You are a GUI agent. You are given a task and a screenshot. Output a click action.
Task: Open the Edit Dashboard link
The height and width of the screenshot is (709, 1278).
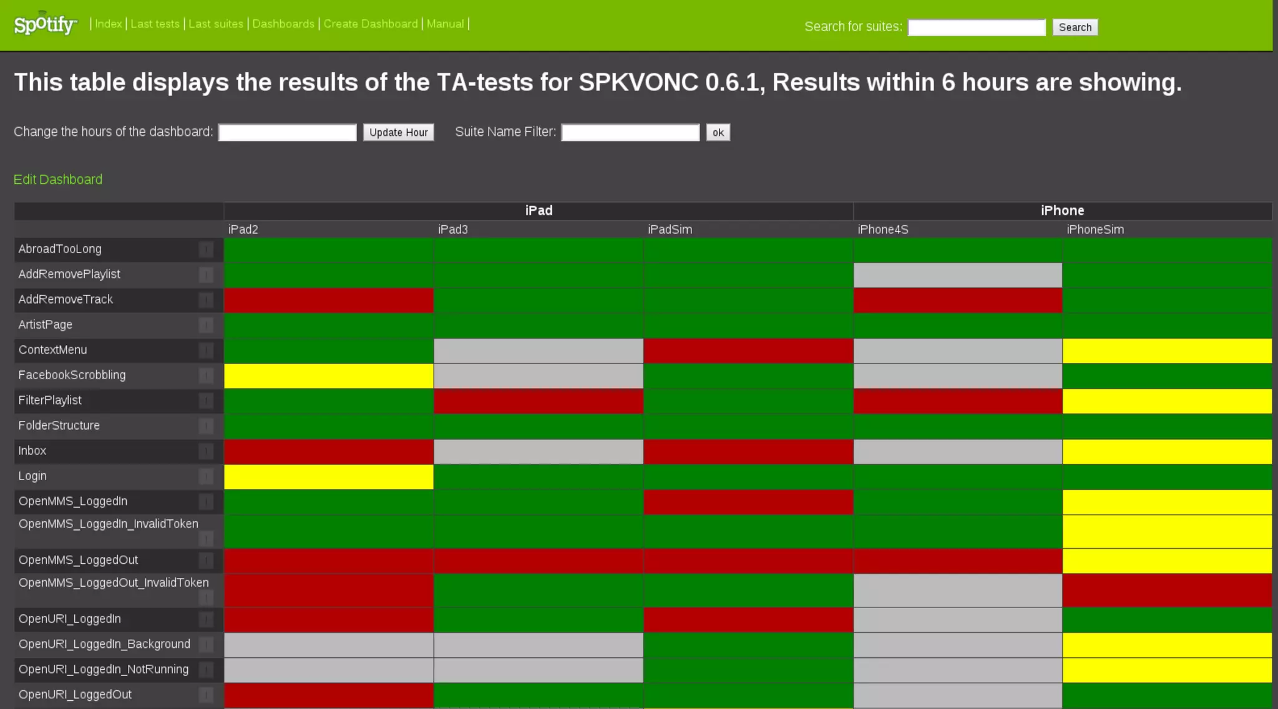pos(58,180)
